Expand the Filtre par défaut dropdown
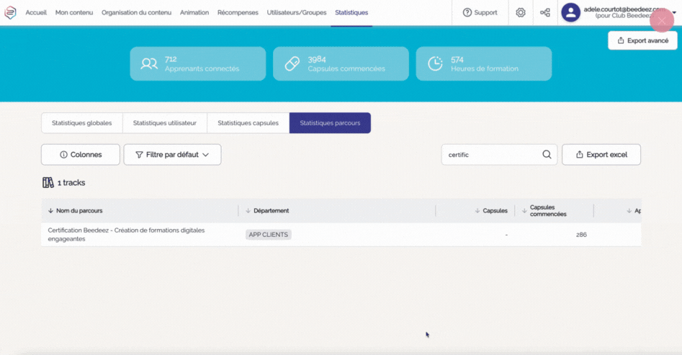 tap(172, 154)
